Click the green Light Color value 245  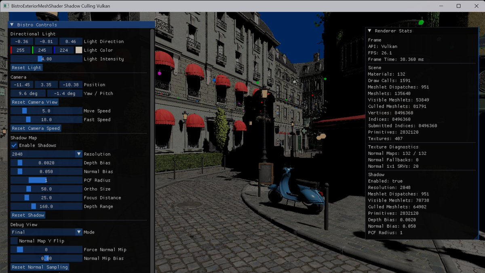tap(42, 50)
